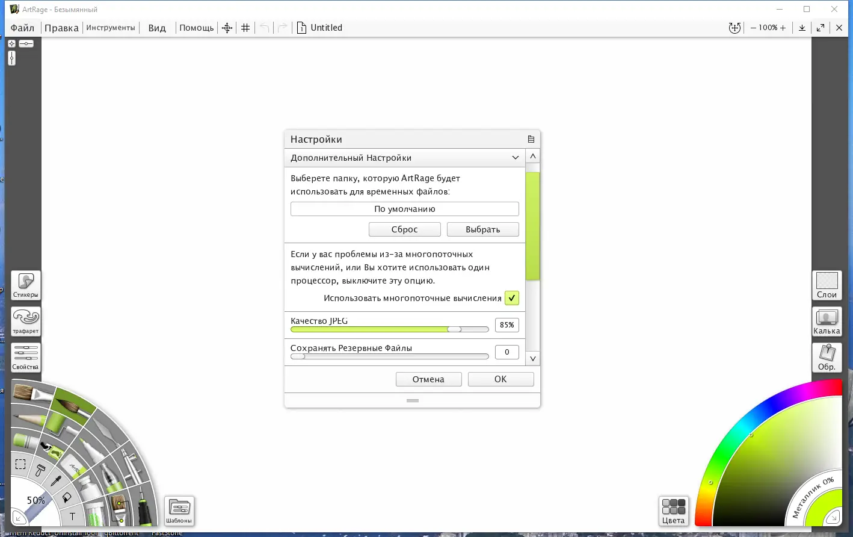Image resolution: width=853 pixels, height=537 pixels.
Task: Open the Цвета color samples panel
Action: [674, 511]
